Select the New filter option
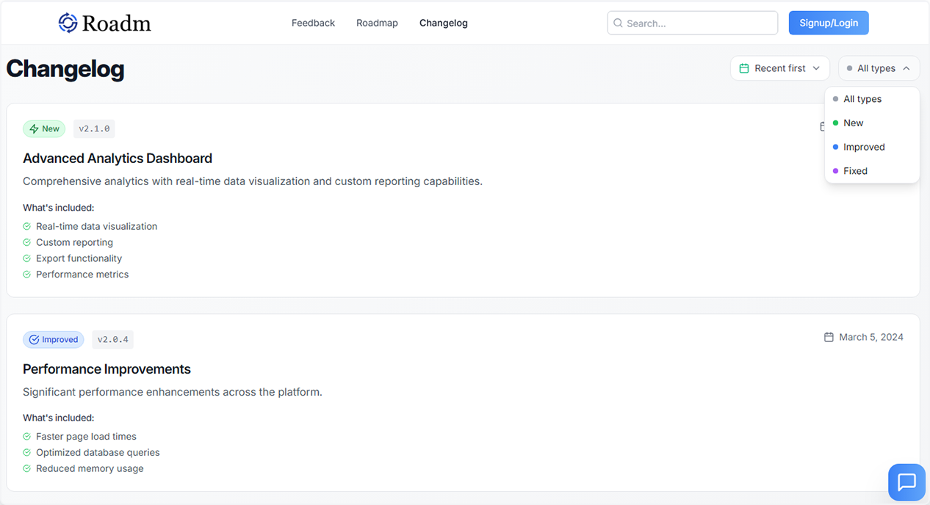This screenshot has width=930, height=505. (x=853, y=123)
